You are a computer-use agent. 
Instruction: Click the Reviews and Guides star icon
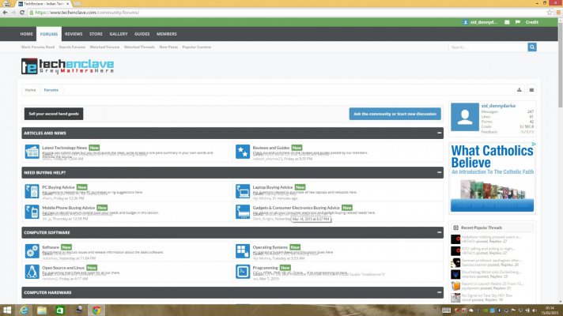(243, 152)
